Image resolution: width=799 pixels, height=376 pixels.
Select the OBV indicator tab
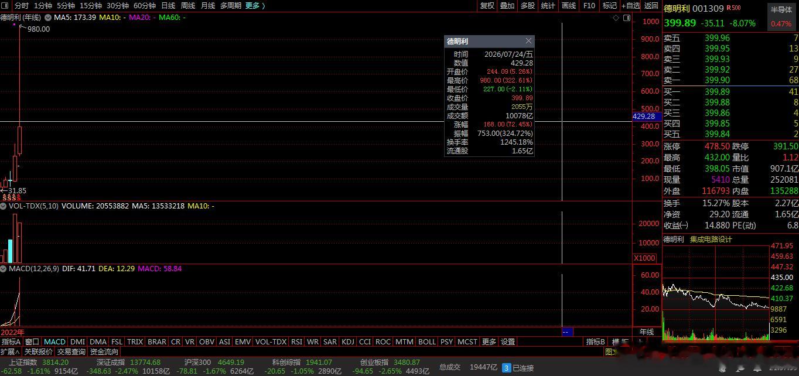(207, 342)
